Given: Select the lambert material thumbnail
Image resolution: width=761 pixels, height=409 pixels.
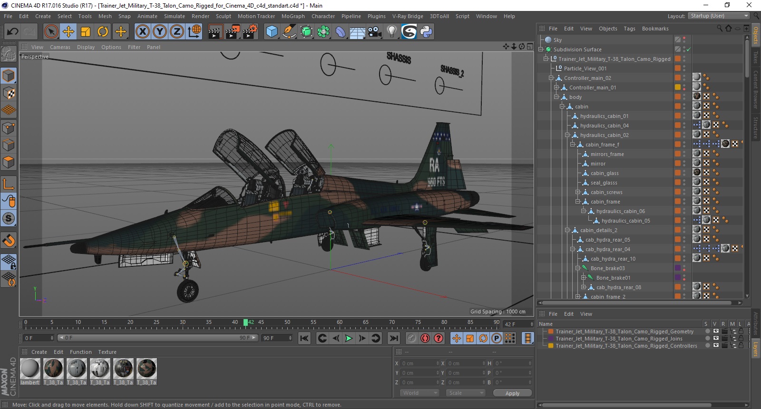Looking at the screenshot, I should (x=30, y=369).
